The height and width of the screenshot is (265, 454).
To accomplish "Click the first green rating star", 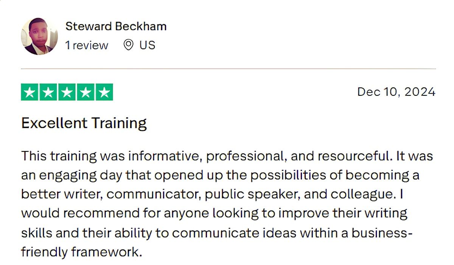I will (30, 92).
